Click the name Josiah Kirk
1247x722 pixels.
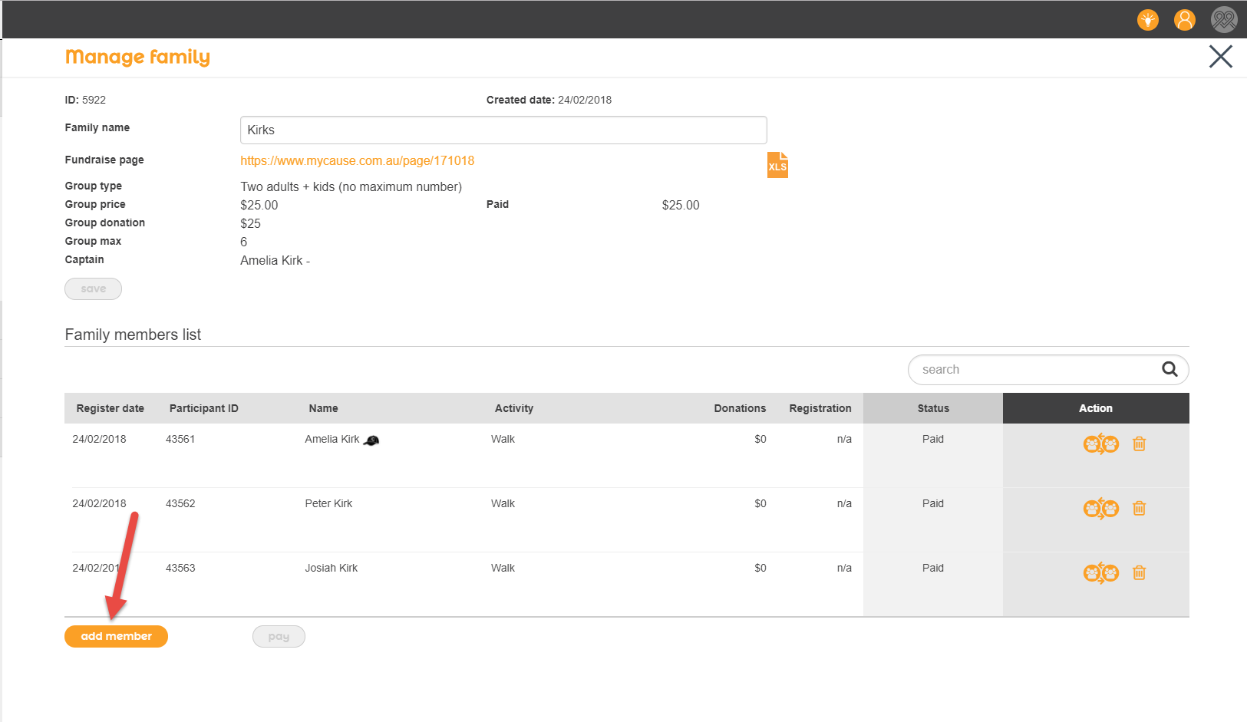click(x=331, y=568)
